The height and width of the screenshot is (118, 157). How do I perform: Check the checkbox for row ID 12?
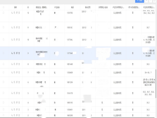[x=3, y=13]
